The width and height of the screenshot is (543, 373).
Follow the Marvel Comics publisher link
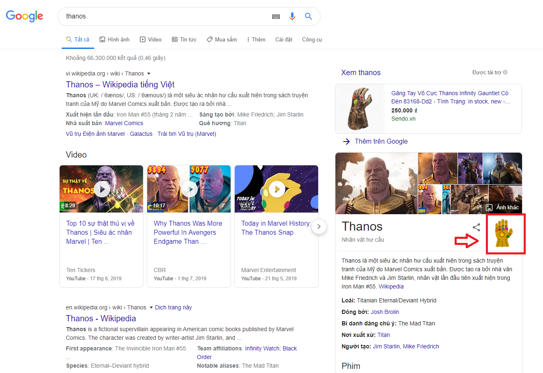coord(124,123)
